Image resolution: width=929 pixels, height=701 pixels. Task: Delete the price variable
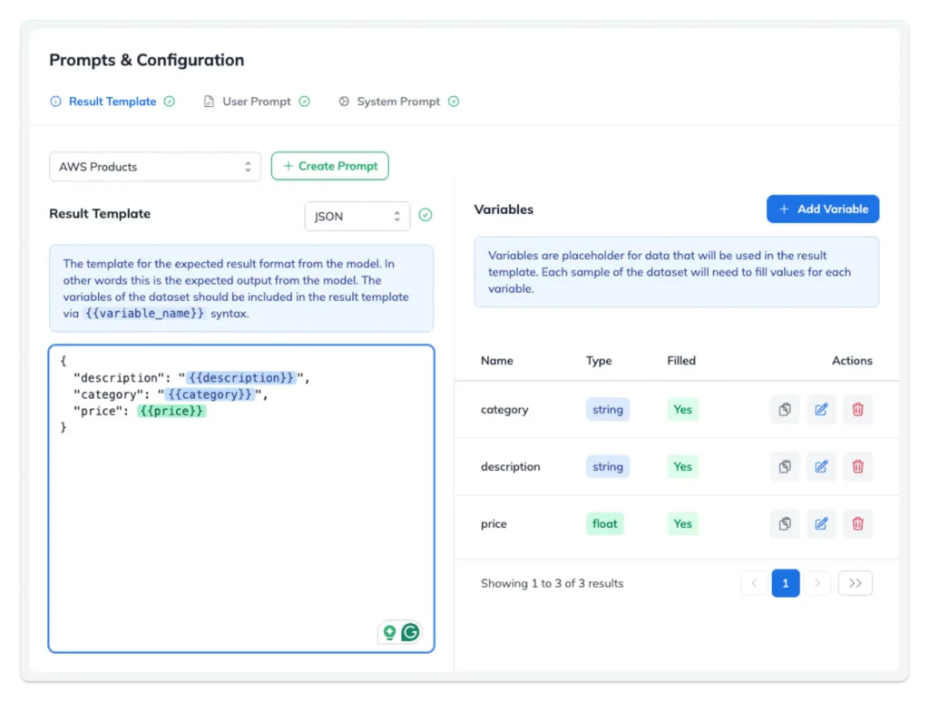pyautogui.click(x=857, y=523)
